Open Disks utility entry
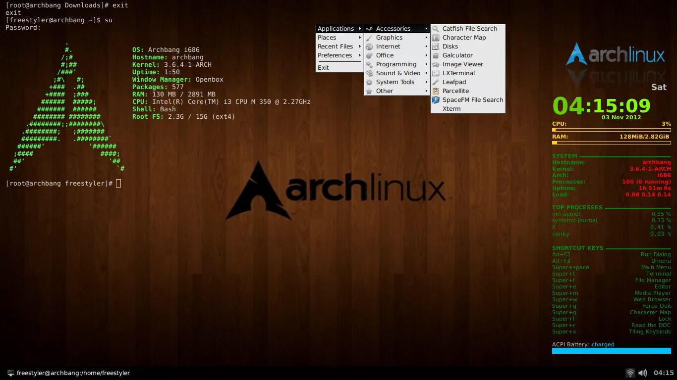The width and height of the screenshot is (677, 380). (468, 47)
